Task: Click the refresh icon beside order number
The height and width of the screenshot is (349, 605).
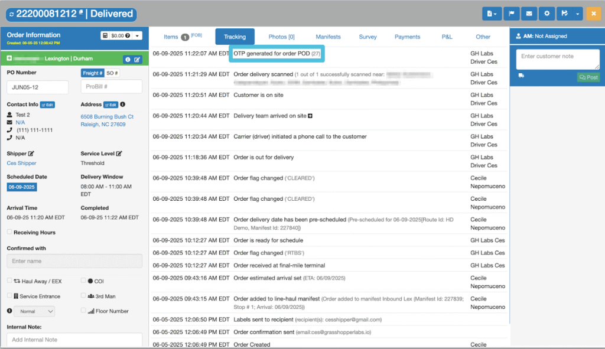Action: (x=12, y=14)
